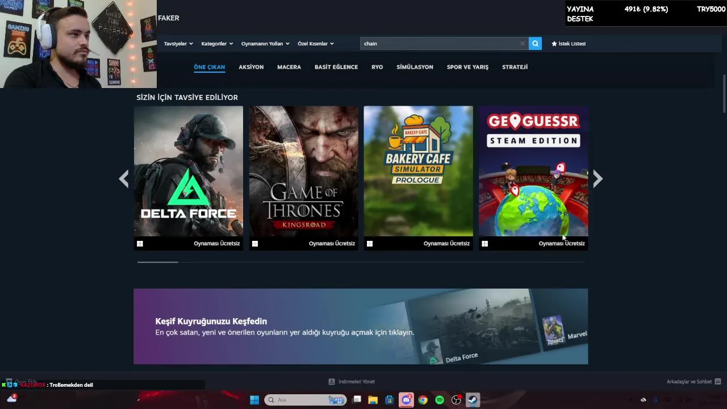The width and height of the screenshot is (727, 409).
Task: Expand the Kategoriler dropdown
Action: [x=217, y=44]
